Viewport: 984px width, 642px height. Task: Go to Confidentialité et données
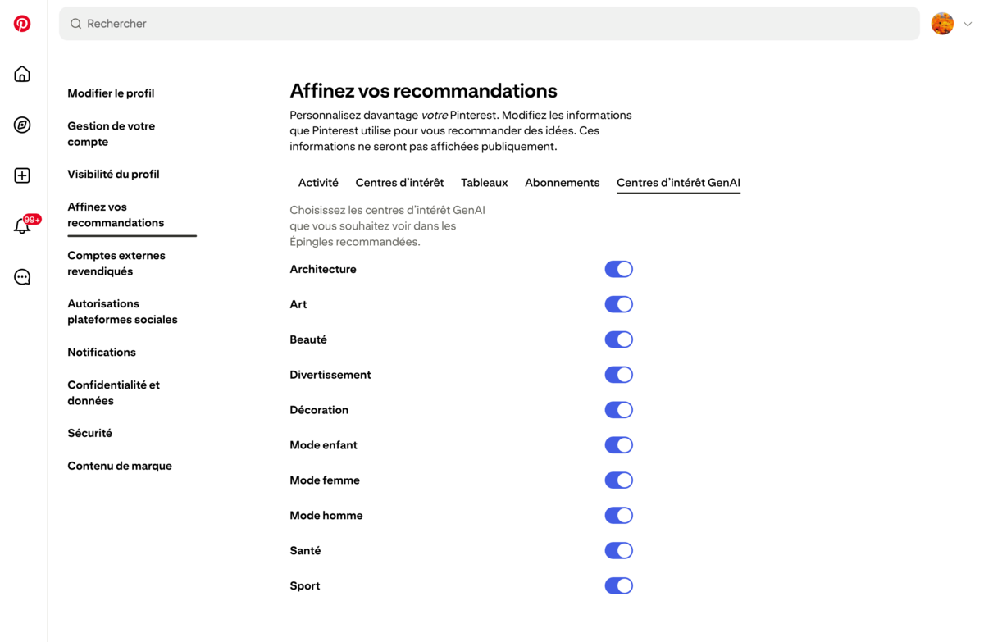point(113,393)
